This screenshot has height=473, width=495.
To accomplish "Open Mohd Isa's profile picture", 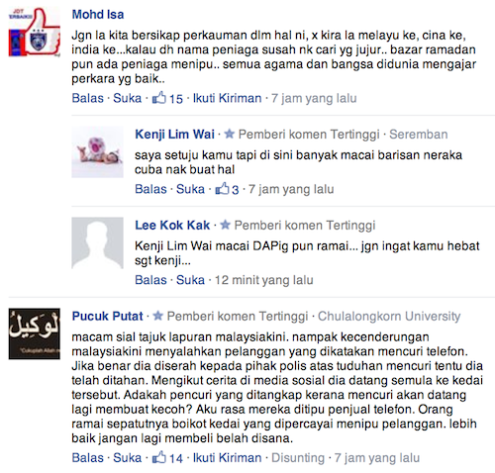I will pos(35,32).
